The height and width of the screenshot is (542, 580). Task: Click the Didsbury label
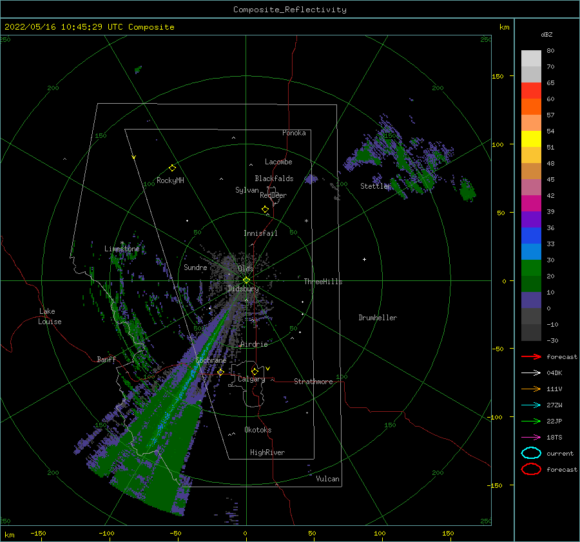243,289
